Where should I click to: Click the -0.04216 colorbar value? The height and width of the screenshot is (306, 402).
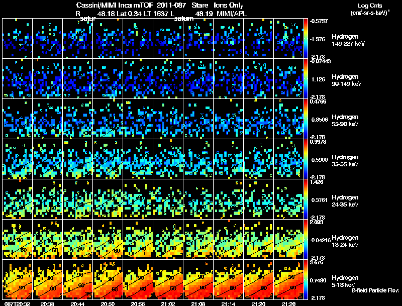[320, 240]
